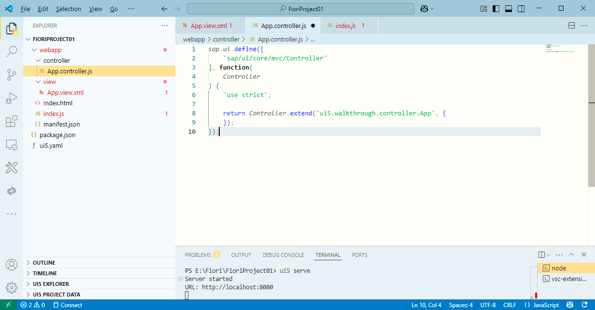Switch to the PORTS panel tab

coord(359,255)
